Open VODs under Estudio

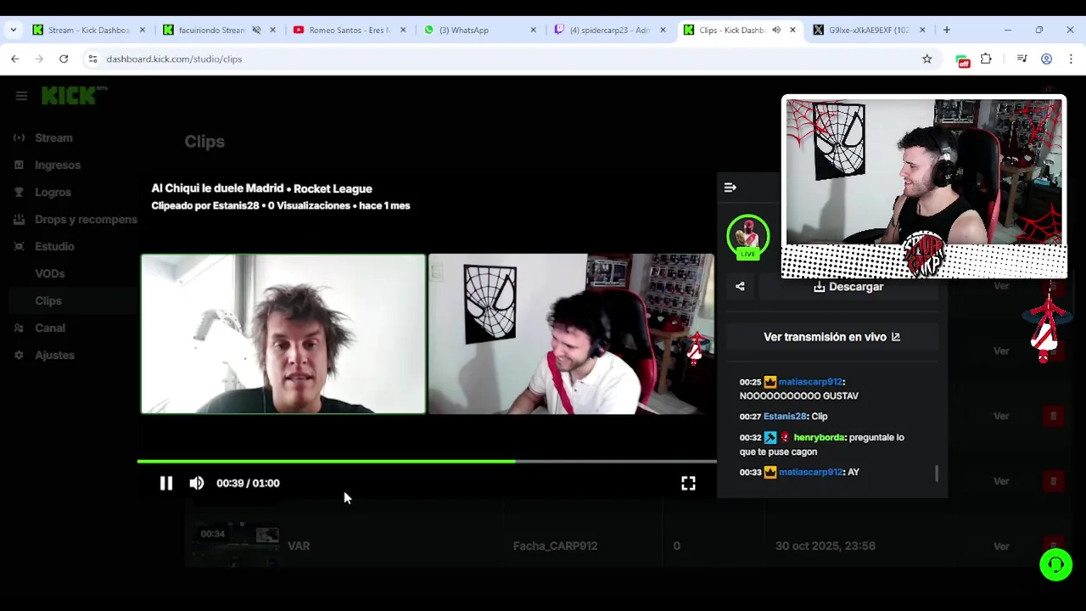point(49,273)
